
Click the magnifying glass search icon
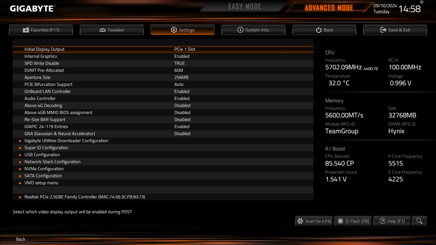(419, 221)
